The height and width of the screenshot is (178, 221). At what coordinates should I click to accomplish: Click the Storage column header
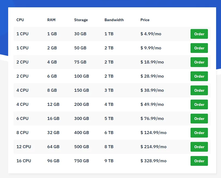point(81,20)
